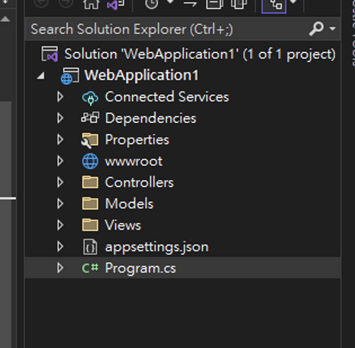The image size is (355, 348).
Task: Collapse the WebApplication1 project node
Action: click(41, 75)
